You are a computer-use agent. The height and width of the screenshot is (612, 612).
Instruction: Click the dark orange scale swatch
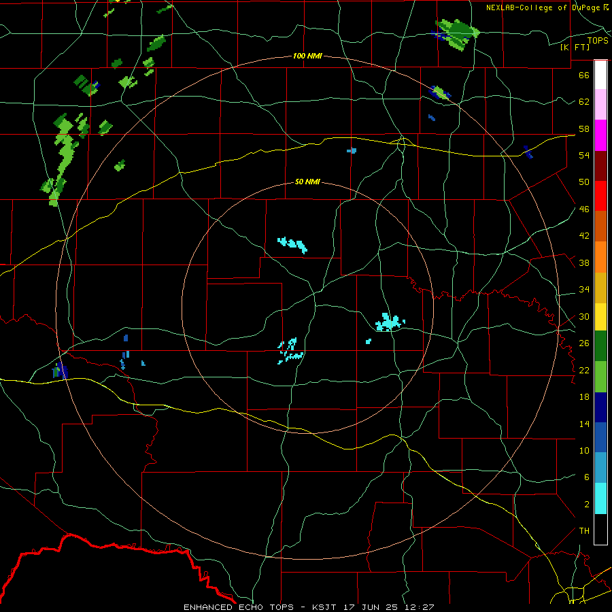pyautogui.click(x=600, y=226)
